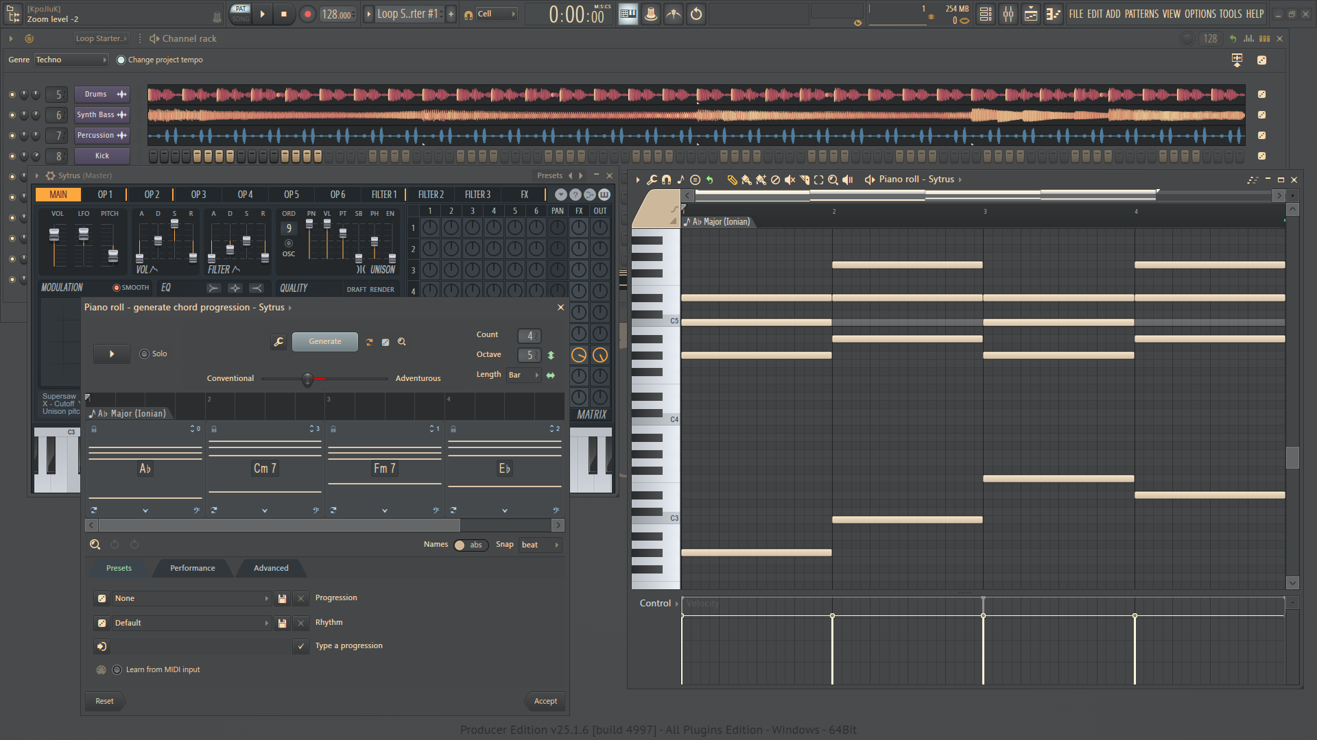The height and width of the screenshot is (740, 1317).
Task: Click the dice randomize icon beside Generate
Action: 385,342
